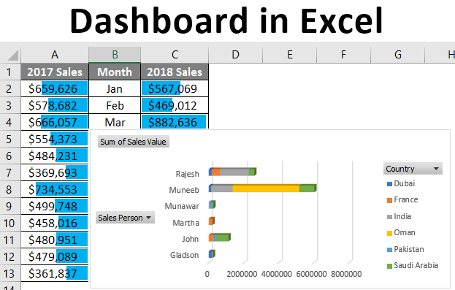Select cell with $882,636

click(x=175, y=122)
